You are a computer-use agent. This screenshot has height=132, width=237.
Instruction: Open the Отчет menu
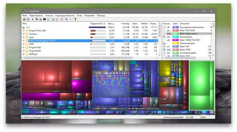[x=79, y=16]
